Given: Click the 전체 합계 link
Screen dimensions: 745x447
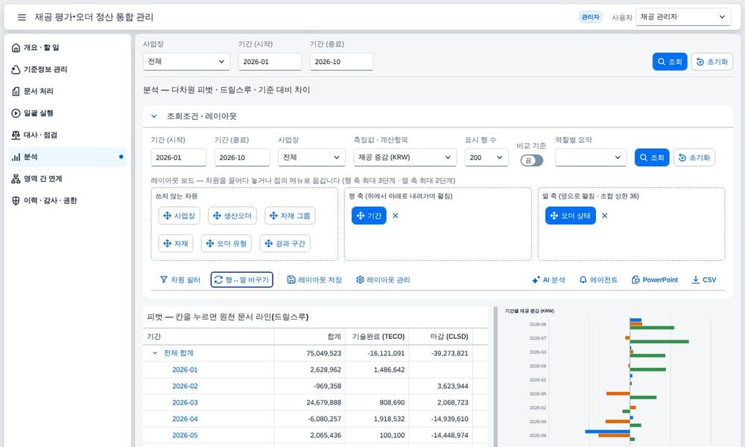Looking at the screenshot, I should pyautogui.click(x=179, y=353).
